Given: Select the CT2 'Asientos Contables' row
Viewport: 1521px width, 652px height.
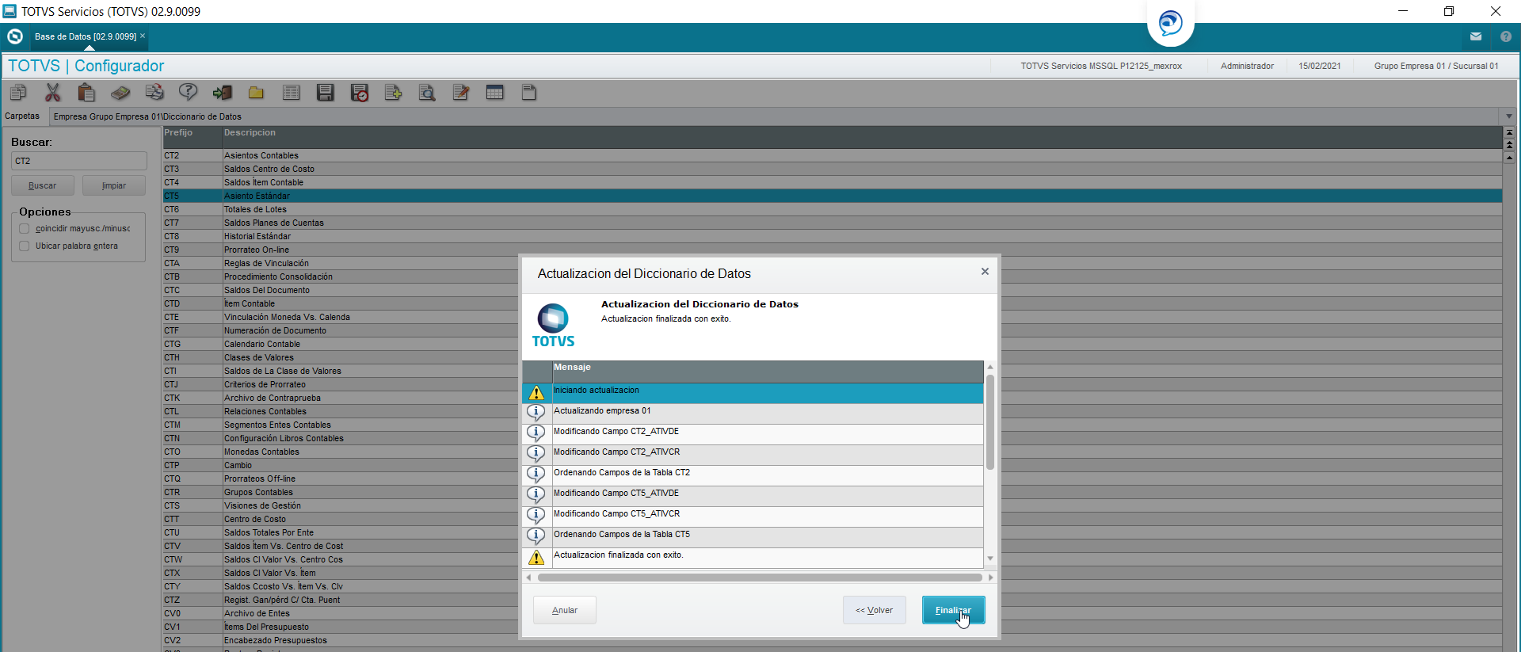Looking at the screenshot, I should point(832,155).
